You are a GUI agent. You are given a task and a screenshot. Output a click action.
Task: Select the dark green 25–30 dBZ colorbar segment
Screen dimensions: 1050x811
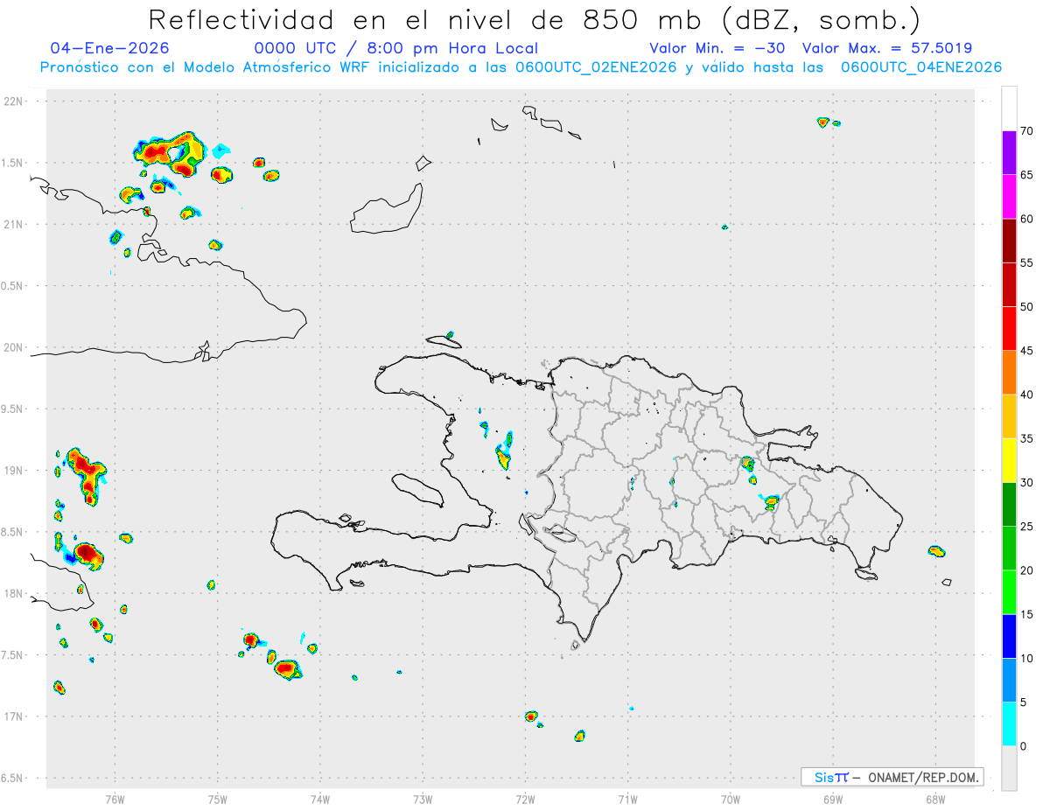tap(1009, 505)
